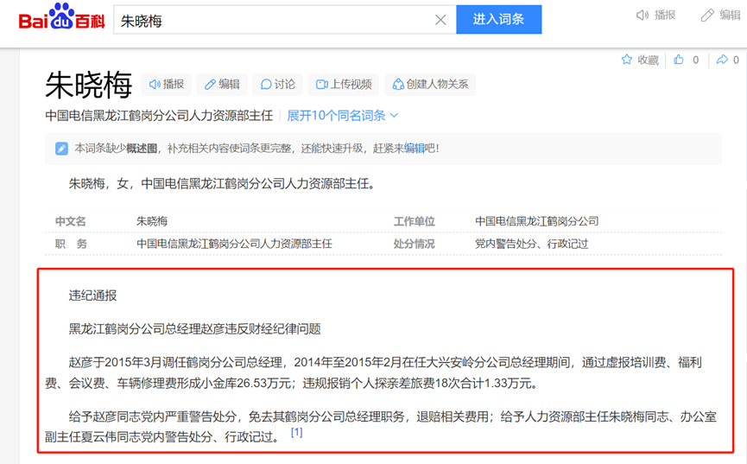Click the 工作单位 field label
This screenshot has height=464, width=747.
tap(414, 221)
